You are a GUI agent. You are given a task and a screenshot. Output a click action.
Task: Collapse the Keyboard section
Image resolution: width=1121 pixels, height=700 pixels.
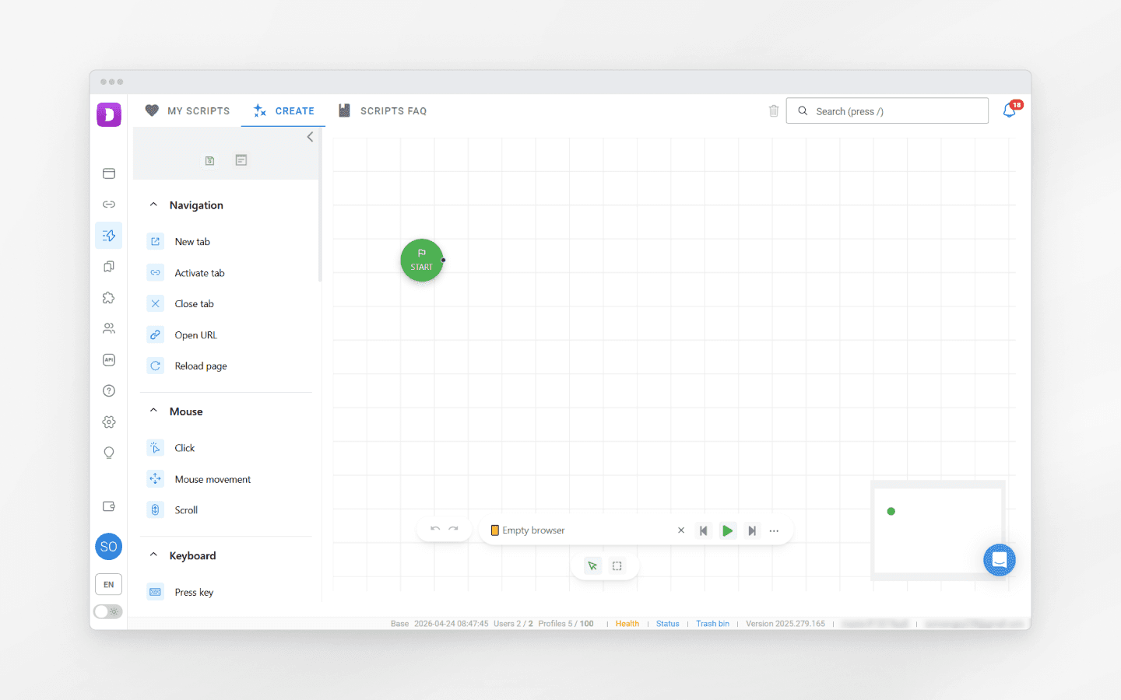tap(153, 555)
